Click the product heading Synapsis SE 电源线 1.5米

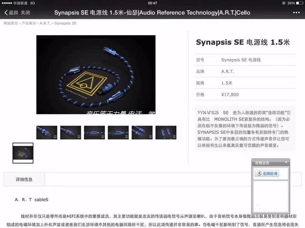pyautogui.click(x=243, y=42)
